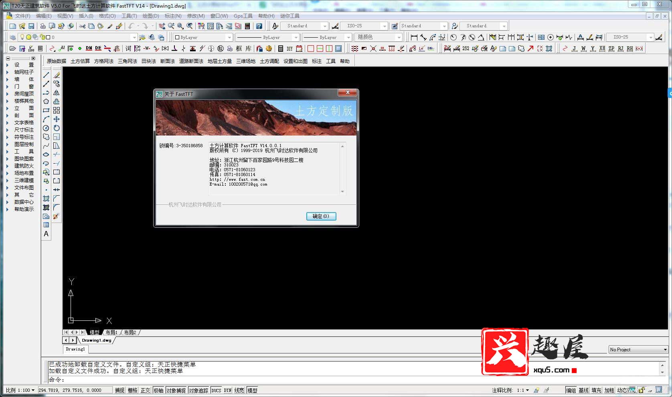Click the Drawing1 document tab
The width and height of the screenshot is (672, 397).
[75, 349]
